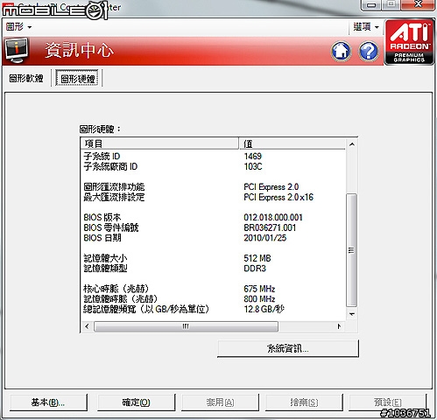Click the vertical scrollbar down arrow
Viewport: 437px width, 420px height.
[x=352, y=314]
